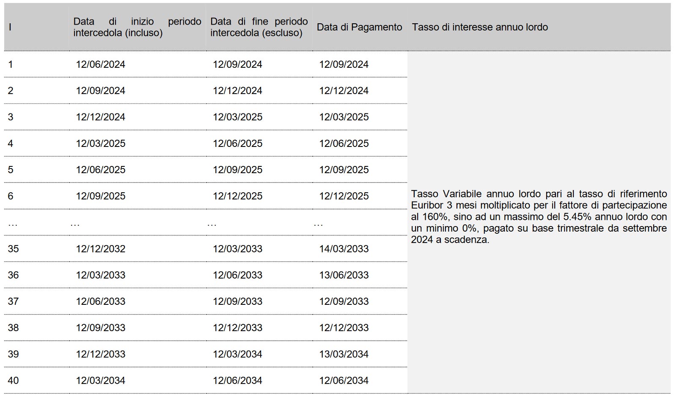Screen dimensions: 674x395
Task: Select start date 12/06/2025 in row 5
Action: [101, 170]
